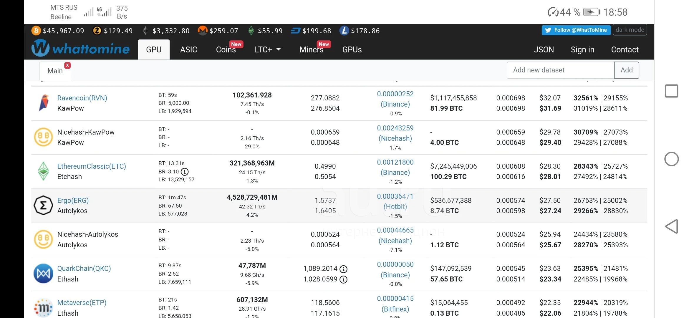Click Follow @WhatToMine Twitter button
Image resolution: width=689 pixels, height=318 pixels.
coord(576,30)
